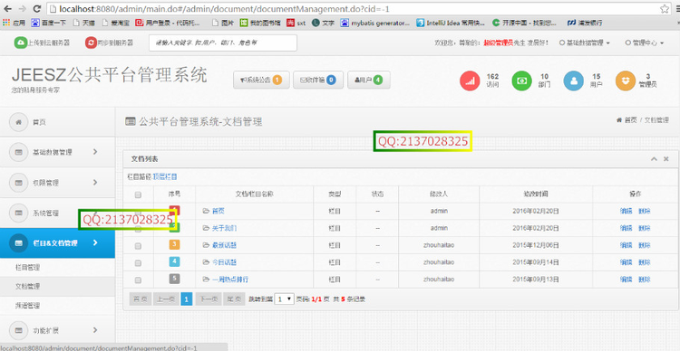Click the folder icon beside 最新话题

[x=206, y=245]
